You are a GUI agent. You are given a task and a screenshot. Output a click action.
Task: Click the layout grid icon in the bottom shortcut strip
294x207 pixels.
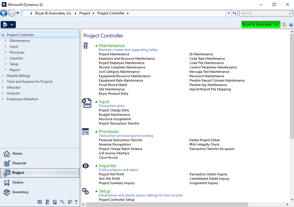tap(70, 202)
